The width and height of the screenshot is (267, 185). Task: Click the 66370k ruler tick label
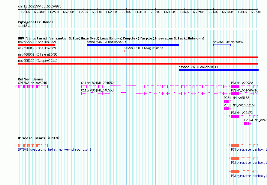point(227,12)
